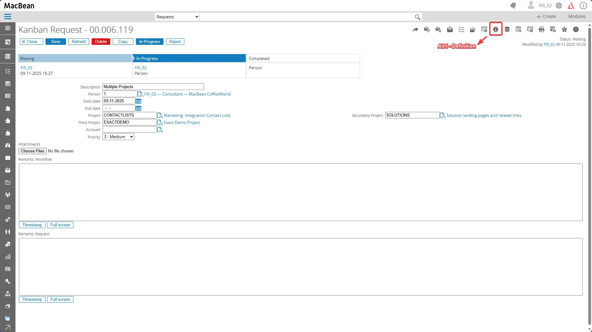The image size is (592, 332).
Task: Open the Start date calendar picker
Action: coord(138,101)
